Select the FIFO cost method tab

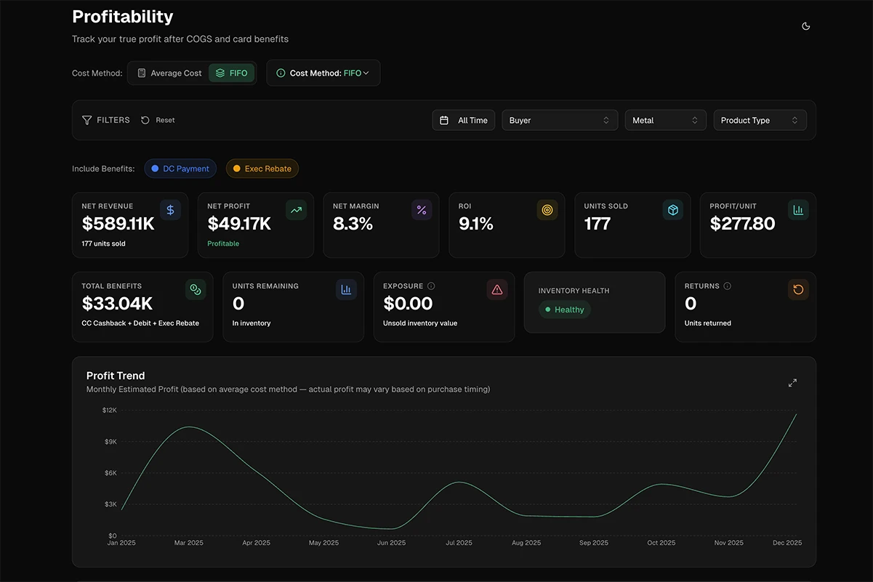click(231, 73)
